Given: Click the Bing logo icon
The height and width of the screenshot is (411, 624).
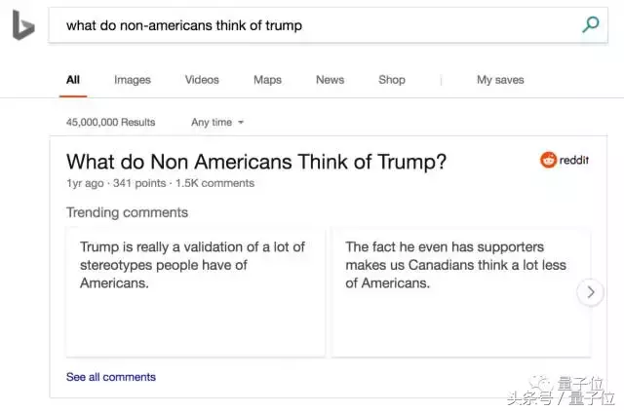Looking at the screenshot, I should pos(23,25).
